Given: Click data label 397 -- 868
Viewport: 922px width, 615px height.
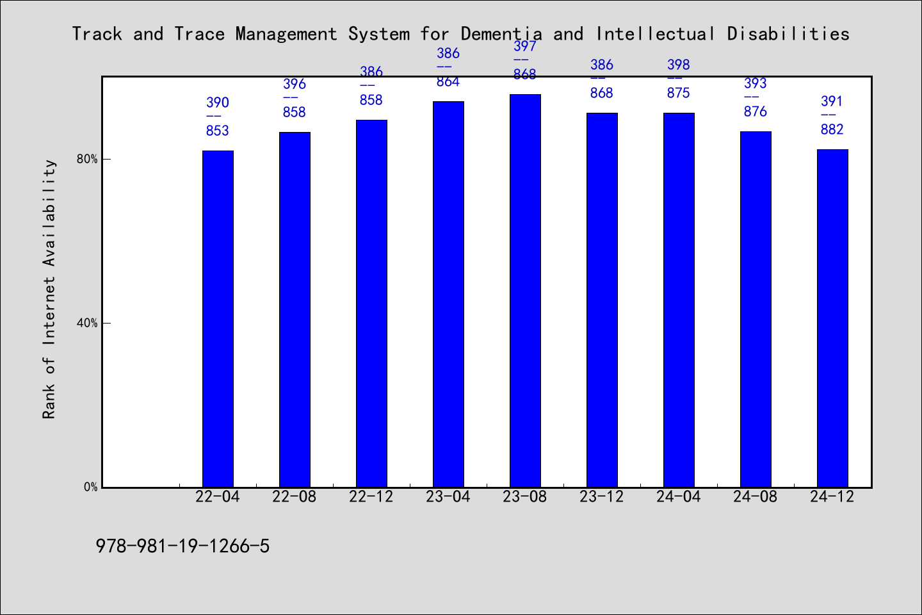Looking at the screenshot, I should pos(525,60).
